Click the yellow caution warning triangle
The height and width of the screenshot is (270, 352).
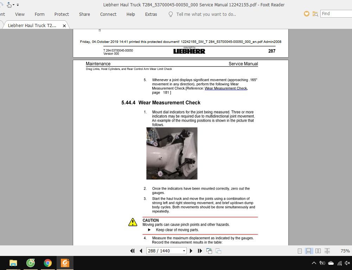point(133,222)
